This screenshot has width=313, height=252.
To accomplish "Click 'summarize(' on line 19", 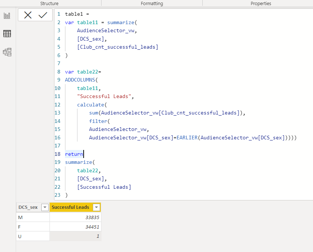I will (80, 162).
